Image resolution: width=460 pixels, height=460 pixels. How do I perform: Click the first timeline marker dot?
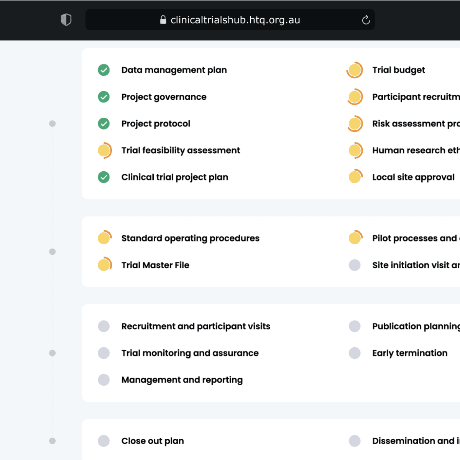pos(53,124)
